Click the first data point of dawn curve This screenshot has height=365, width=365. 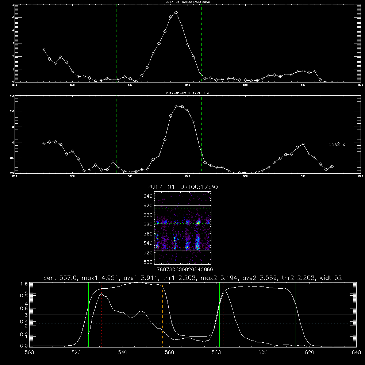click(x=43, y=50)
